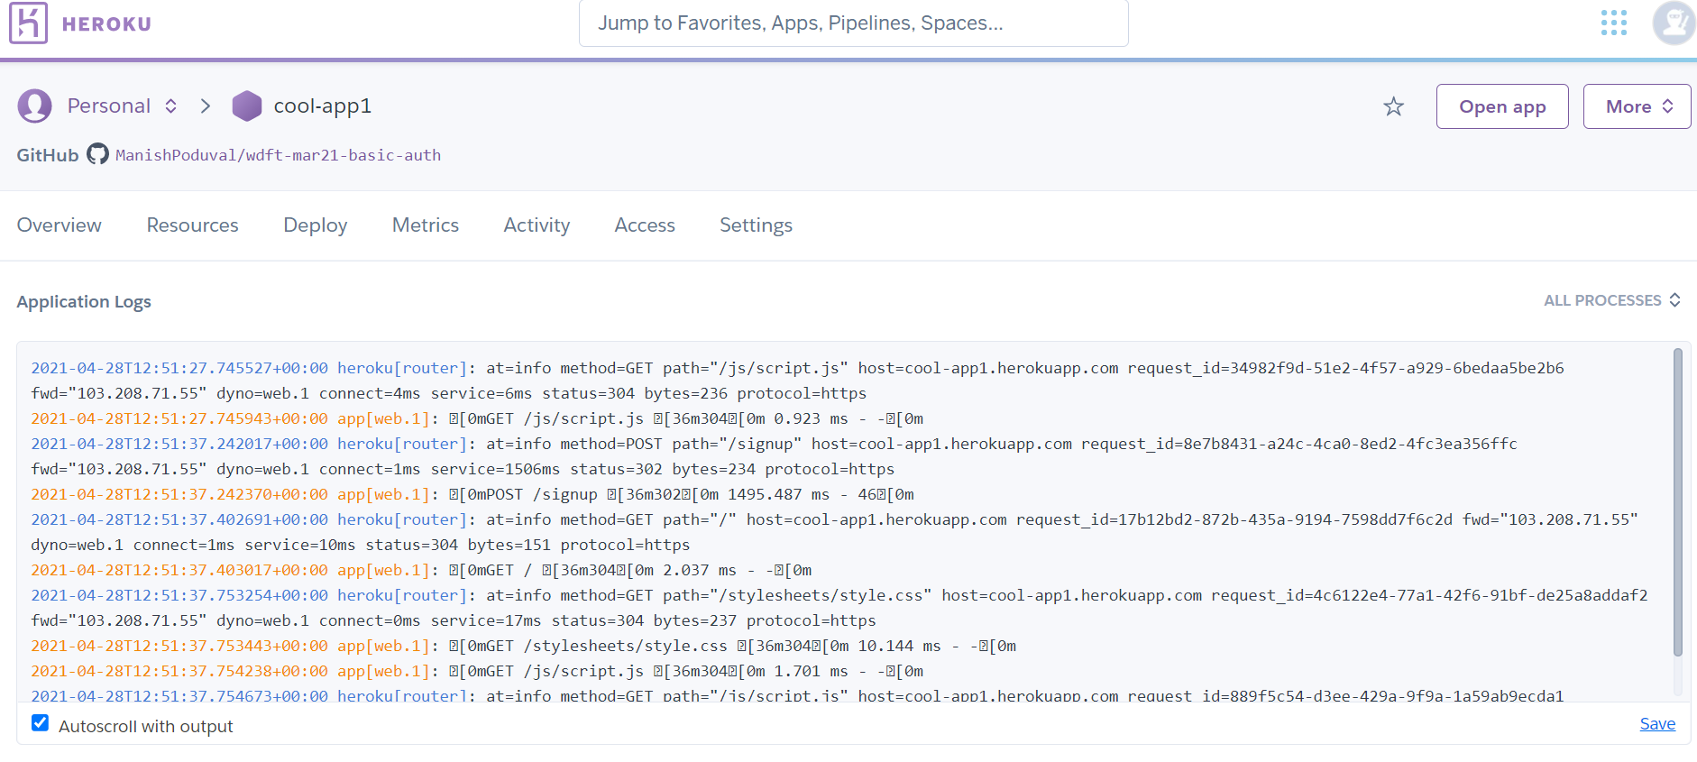Switch to the Resources tab
The image size is (1697, 762).
point(193,225)
